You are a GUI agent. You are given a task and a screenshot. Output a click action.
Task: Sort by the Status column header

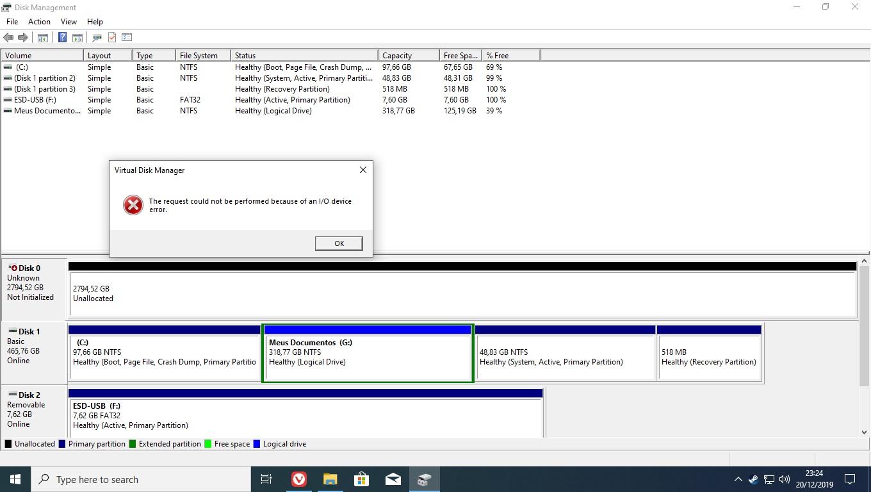pyautogui.click(x=304, y=56)
